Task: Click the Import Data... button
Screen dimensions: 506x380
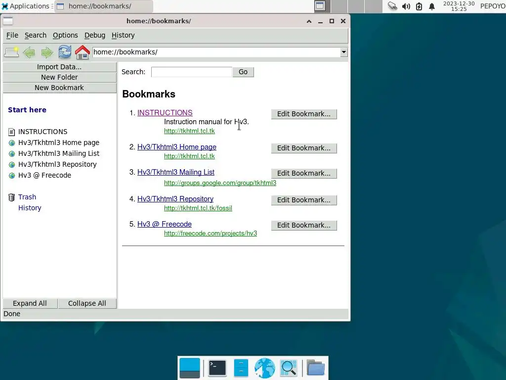Action: pos(59,67)
